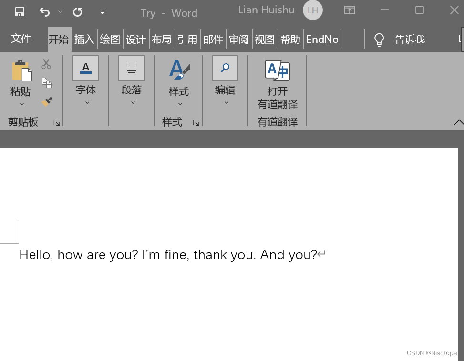Click the word "Hello" in the document

[34, 255]
